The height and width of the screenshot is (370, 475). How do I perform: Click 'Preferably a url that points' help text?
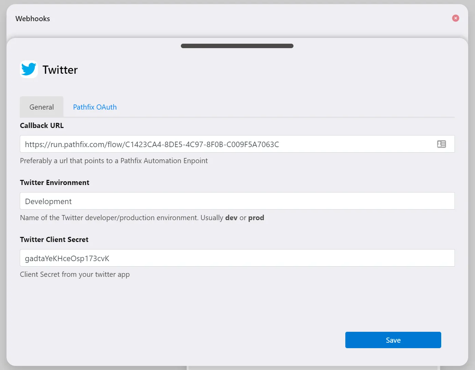[114, 161]
